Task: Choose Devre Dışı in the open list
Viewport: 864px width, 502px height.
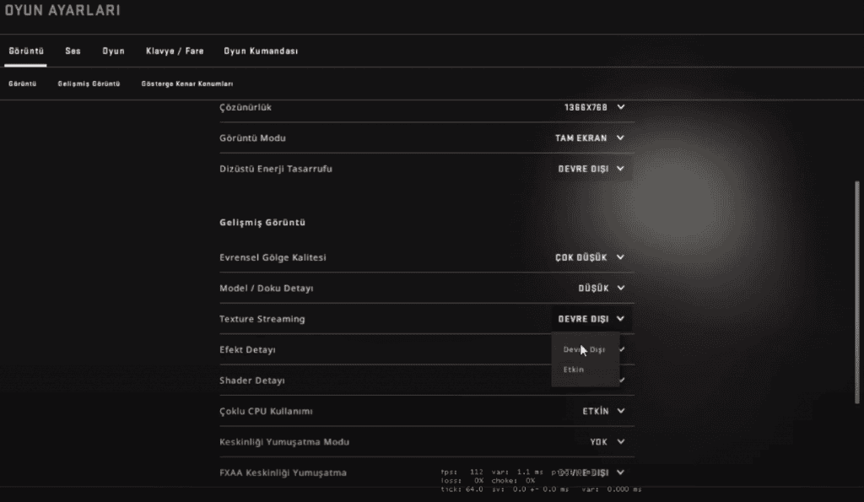Action: (x=584, y=349)
